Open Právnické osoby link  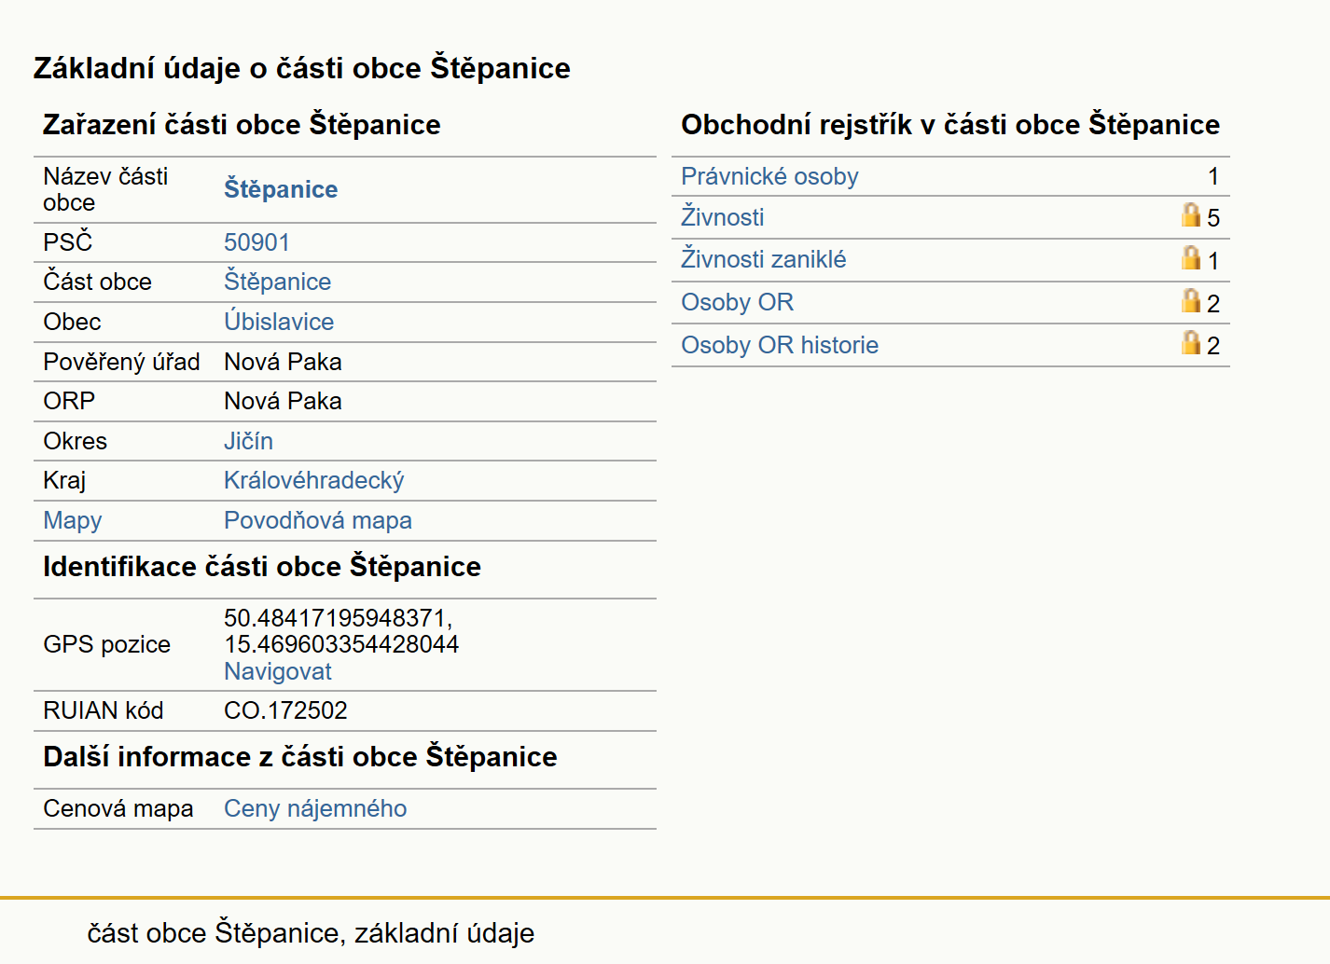point(769,177)
